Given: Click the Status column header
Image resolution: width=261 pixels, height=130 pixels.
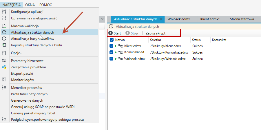Looking at the screenshot, I should pos(196,40).
